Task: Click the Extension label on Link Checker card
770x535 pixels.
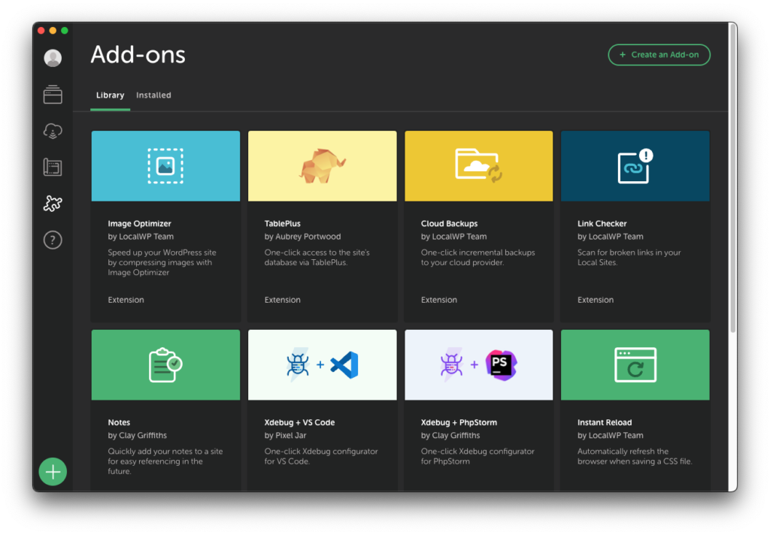Action: (x=596, y=300)
